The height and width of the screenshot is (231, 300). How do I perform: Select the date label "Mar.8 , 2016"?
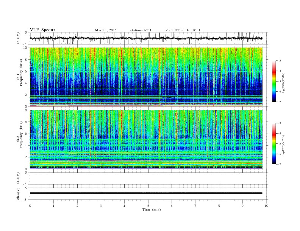pos(106,30)
